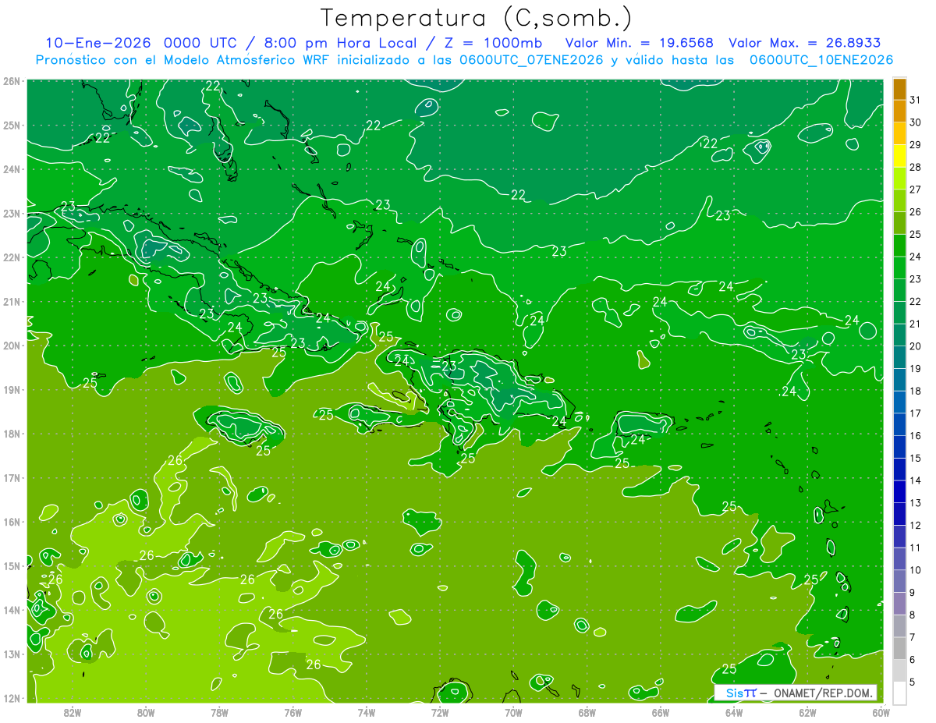
Task: Click "0600UTC_10ENE2026" valid-until time text
Action: point(821,60)
